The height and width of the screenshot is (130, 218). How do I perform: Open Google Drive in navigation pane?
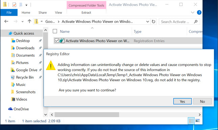tap(27, 70)
